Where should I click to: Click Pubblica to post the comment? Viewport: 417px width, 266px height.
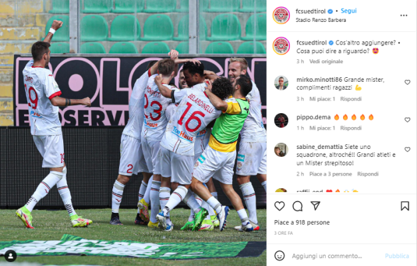(397, 256)
